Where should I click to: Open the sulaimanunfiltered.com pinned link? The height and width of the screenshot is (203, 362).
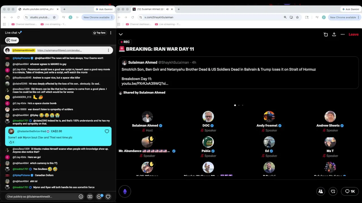pyautogui.click(x=59, y=50)
